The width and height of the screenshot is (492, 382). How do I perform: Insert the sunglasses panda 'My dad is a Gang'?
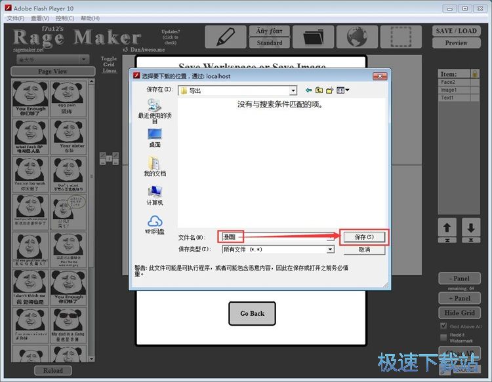tap(68, 325)
